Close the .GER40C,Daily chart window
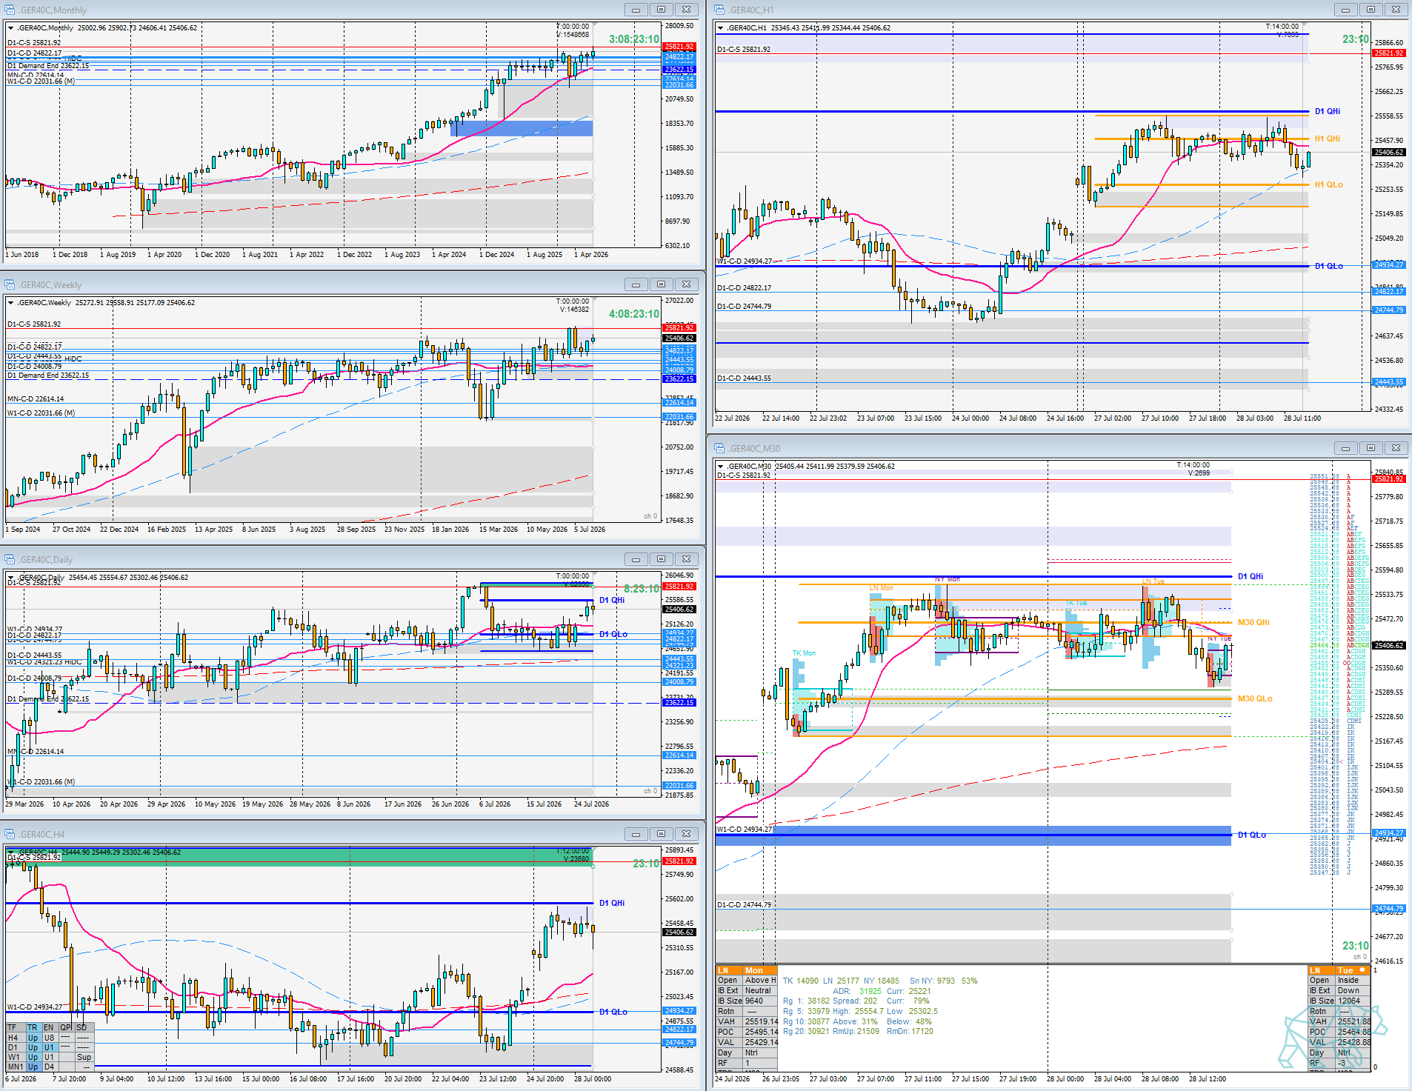 pos(687,559)
